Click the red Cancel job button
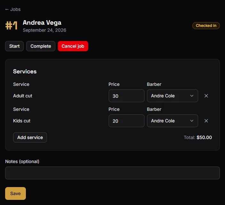Viewport: 225px width, 205px height. (73, 46)
